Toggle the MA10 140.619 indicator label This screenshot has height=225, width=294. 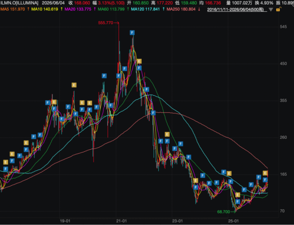click(x=45, y=9)
